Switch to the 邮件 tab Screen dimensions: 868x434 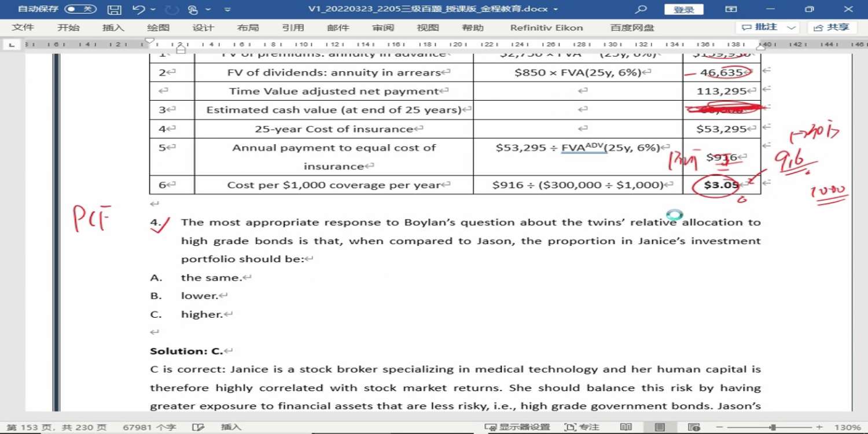(x=338, y=27)
